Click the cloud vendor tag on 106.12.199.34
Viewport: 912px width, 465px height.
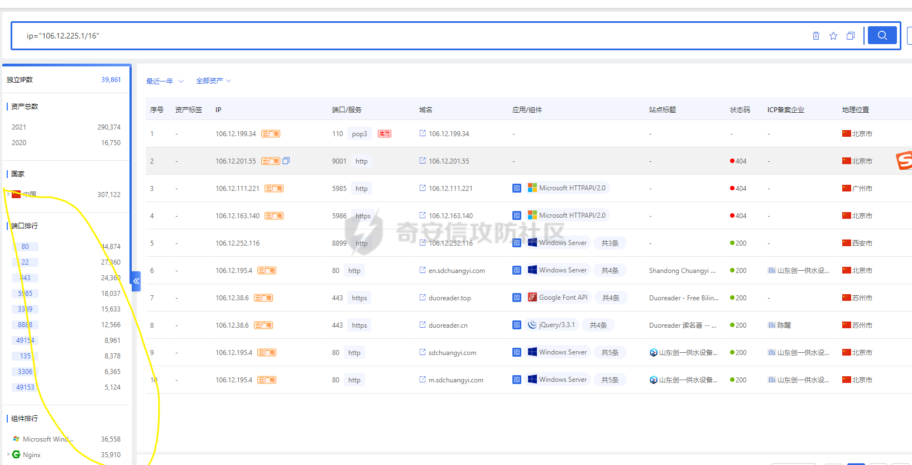(x=271, y=134)
